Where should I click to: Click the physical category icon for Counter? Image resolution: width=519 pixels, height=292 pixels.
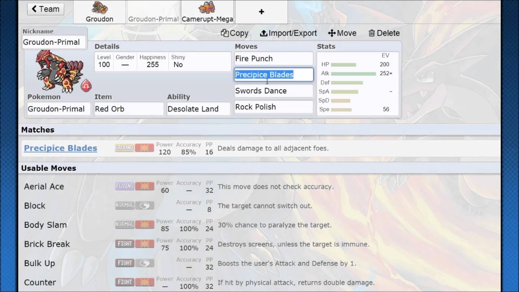click(x=144, y=282)
